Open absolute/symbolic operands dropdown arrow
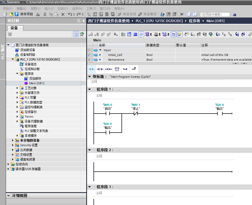Image resolution: width=252 pixels, height=205 pixels. 151,34
